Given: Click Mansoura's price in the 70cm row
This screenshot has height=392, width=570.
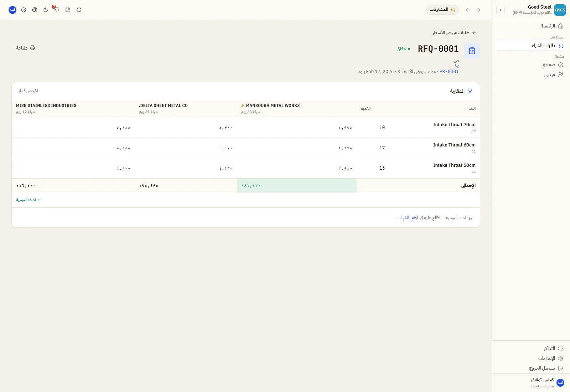Looking at the screenshot, I should (346, 128).
